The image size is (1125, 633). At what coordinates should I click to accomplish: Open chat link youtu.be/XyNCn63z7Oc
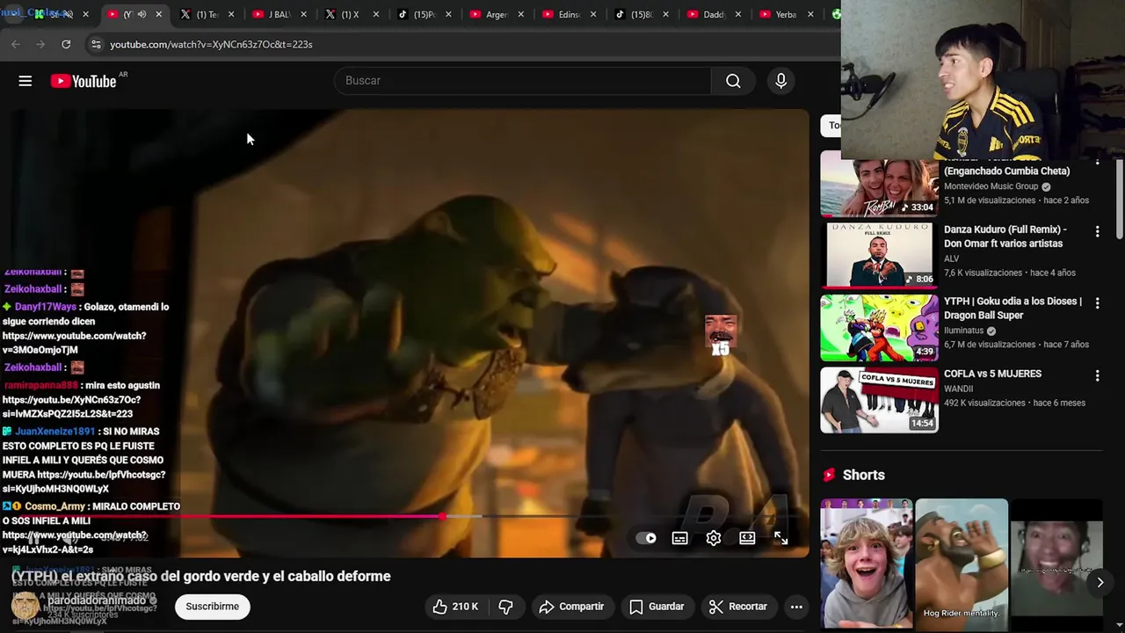(x=71, y=406)
